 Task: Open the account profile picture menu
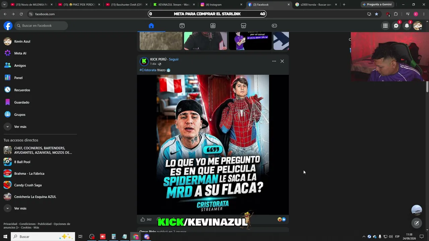pos(417,26)
